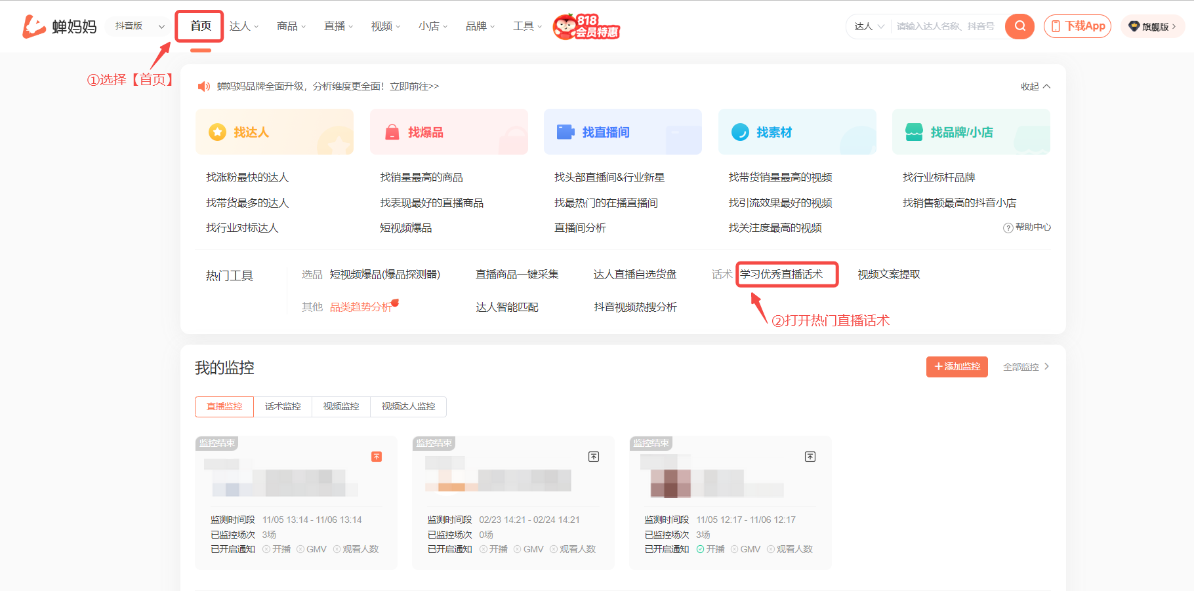Toggle 观看人数 notification on the 11/05 13:14 card
The height and width of the screenshot is (591, 1194).
coord(356,549)
